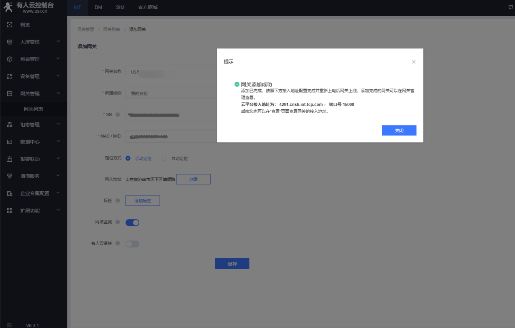The width and height of the screenshot is (515, 328).
Task: Disable the 网络监测 toggle switch
Action: pos(132,222)
